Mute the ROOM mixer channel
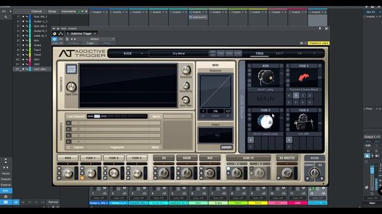Image resolution: width=382 pixels, height=214 pixels. (x=178, y=168)
